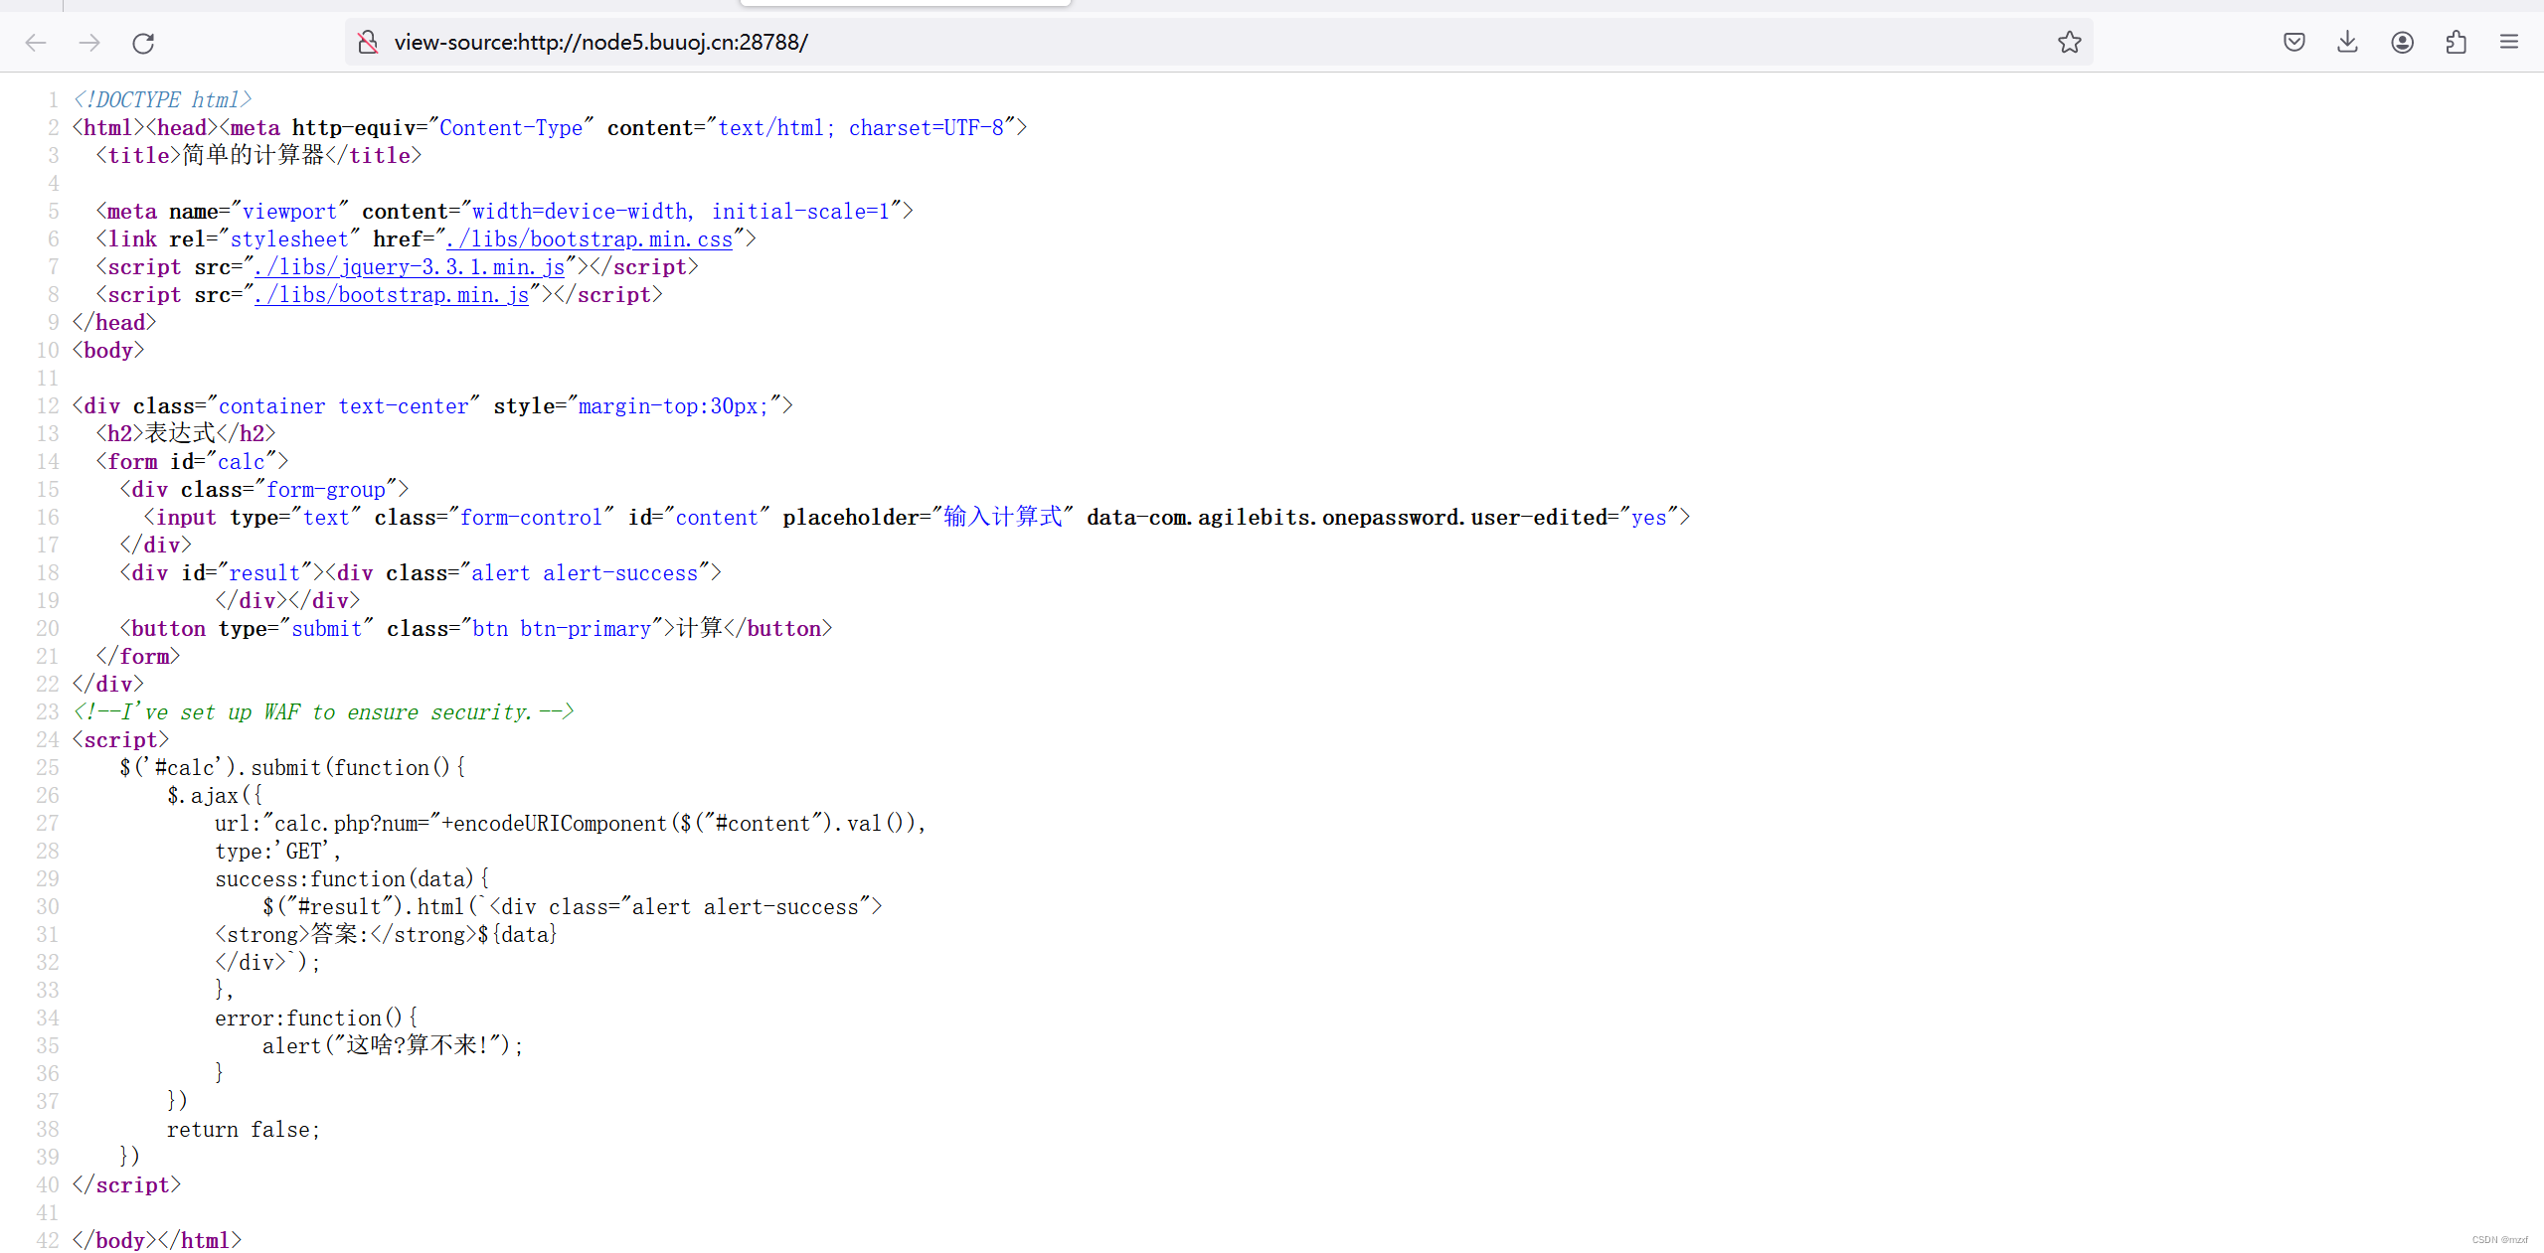Open the Firefox account menu

point(2401,42)
